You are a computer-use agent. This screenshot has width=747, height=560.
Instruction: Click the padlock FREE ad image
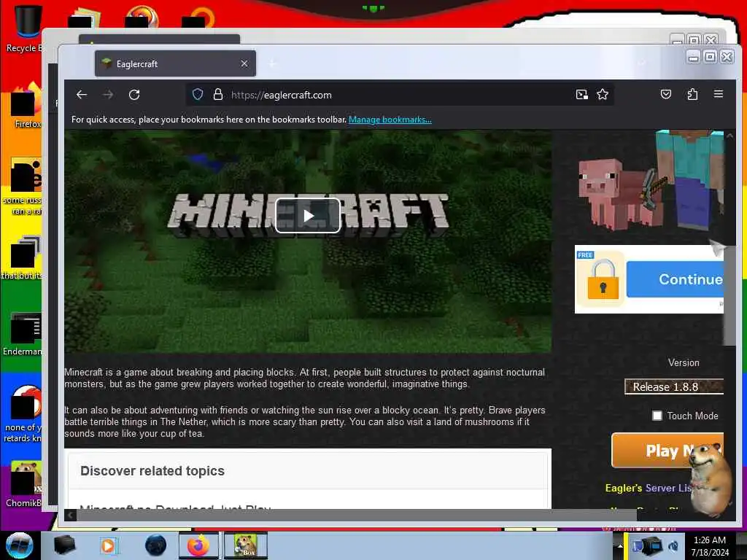(x=600, y=279)
